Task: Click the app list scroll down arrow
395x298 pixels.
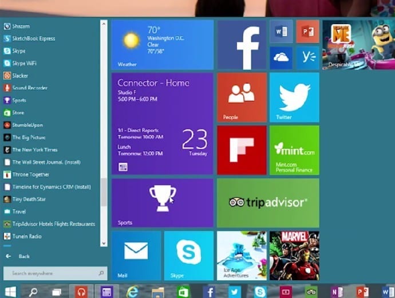Action: tap(104, 243)
